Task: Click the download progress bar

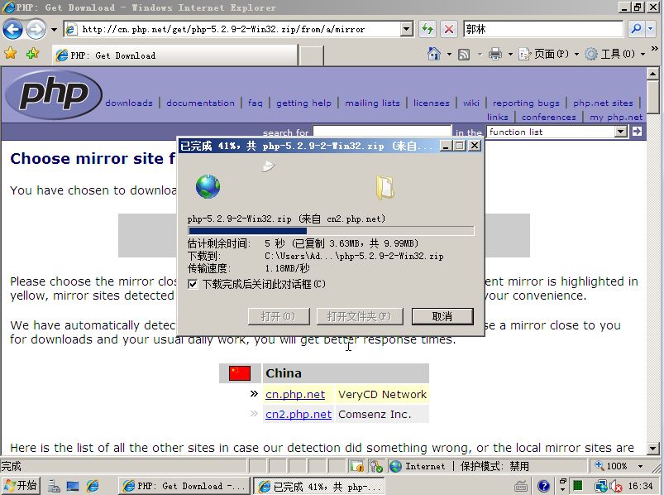Action: point(331,231)
